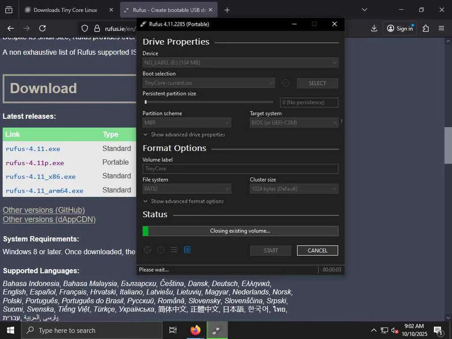This screenshot has height=339, width=452.
Task: Open Firefox View icon in tab bar
Action: pyautogui.click(x=9, y=10)
